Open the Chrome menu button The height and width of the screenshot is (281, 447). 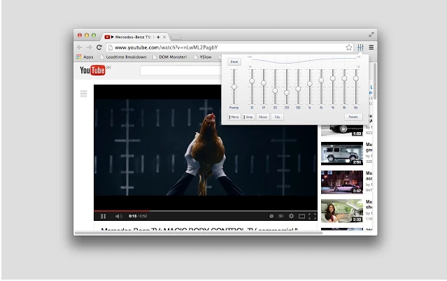371,48
